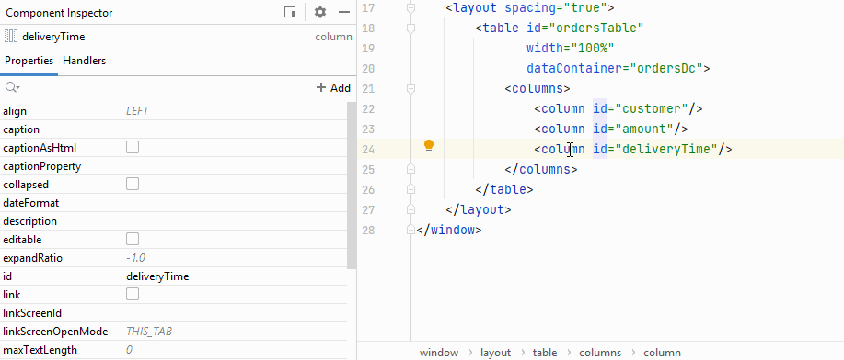
Task: Click the captionProperty value field
Action: pos(236,166)
